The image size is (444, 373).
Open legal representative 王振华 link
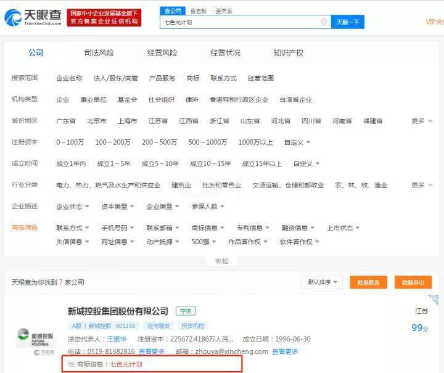[x=118, y=339]
